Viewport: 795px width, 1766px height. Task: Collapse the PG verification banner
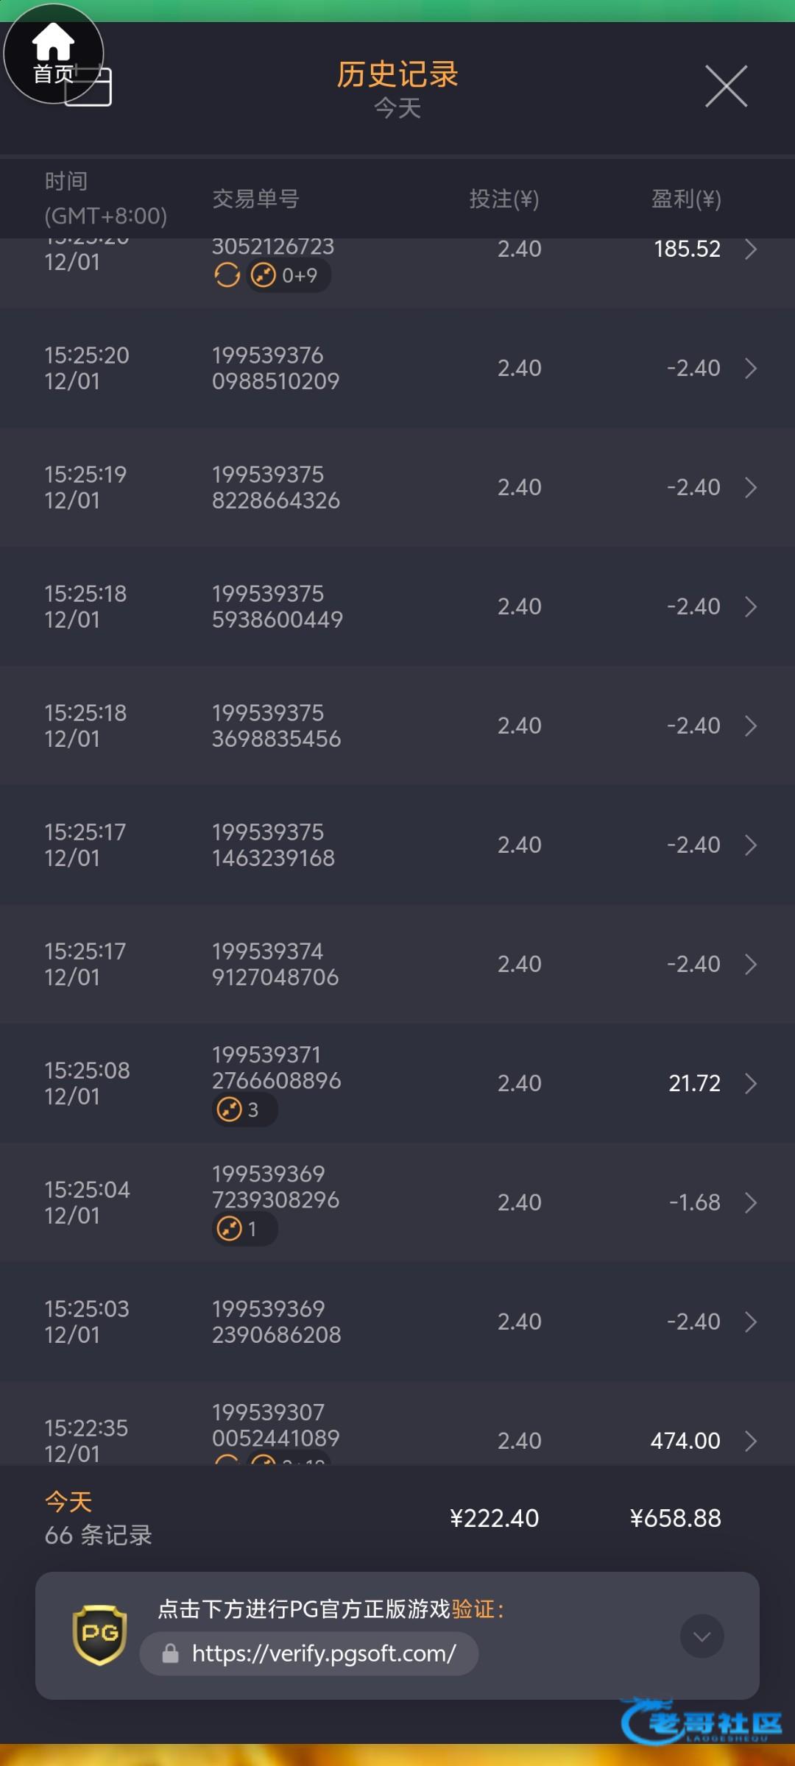[x=702, y=1636]
